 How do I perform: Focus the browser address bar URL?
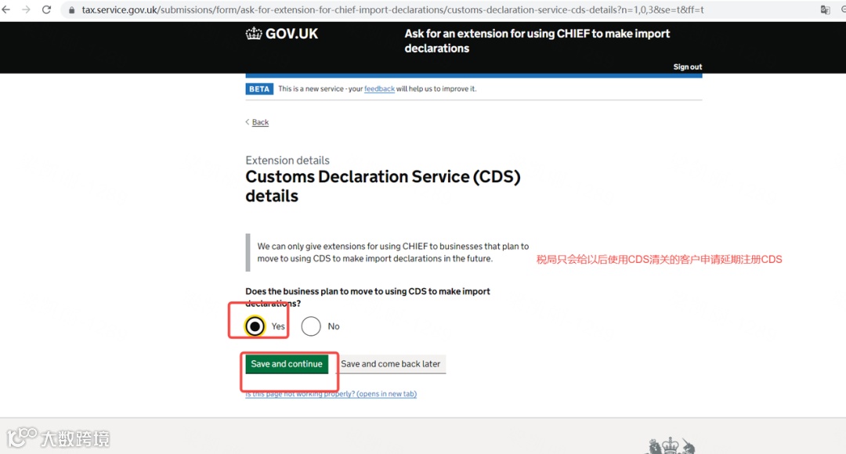392,9
